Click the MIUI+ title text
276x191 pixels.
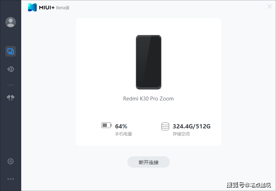pos(47,7)
